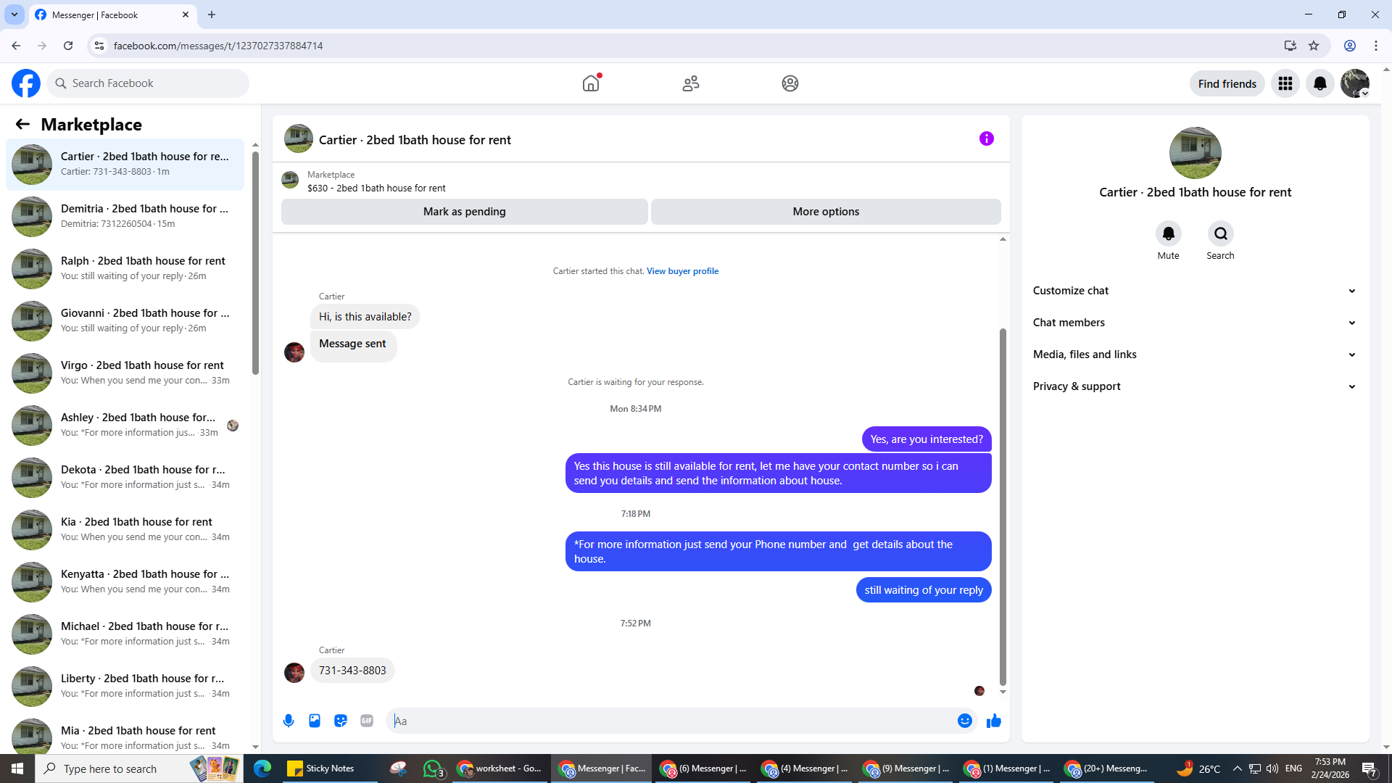1392x783 pixels.
Task: Click the Mark as pending button
Action: 464,212
